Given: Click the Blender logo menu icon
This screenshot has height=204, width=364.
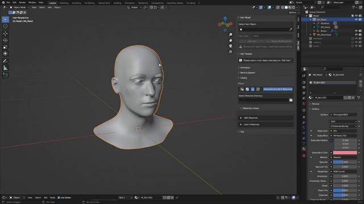Looking at the screenshot, I should [x=3, y=2].
